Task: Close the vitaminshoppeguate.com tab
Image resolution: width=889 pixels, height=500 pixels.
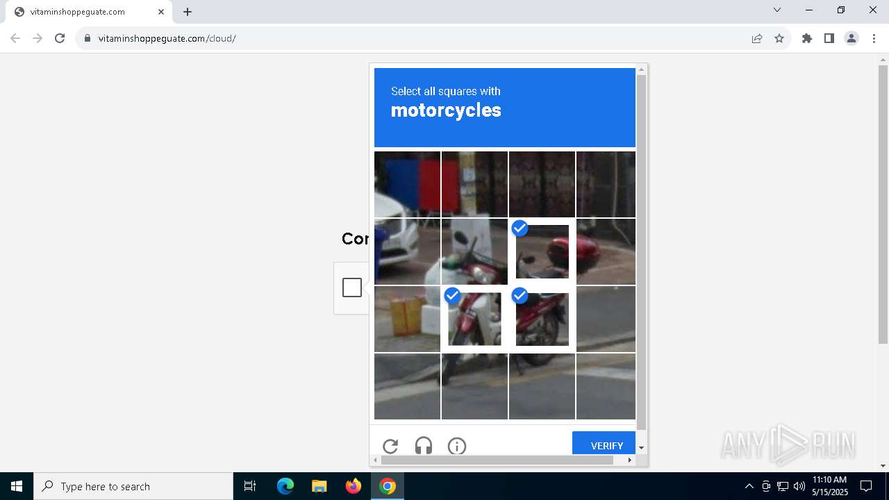Action: point(161,12)
